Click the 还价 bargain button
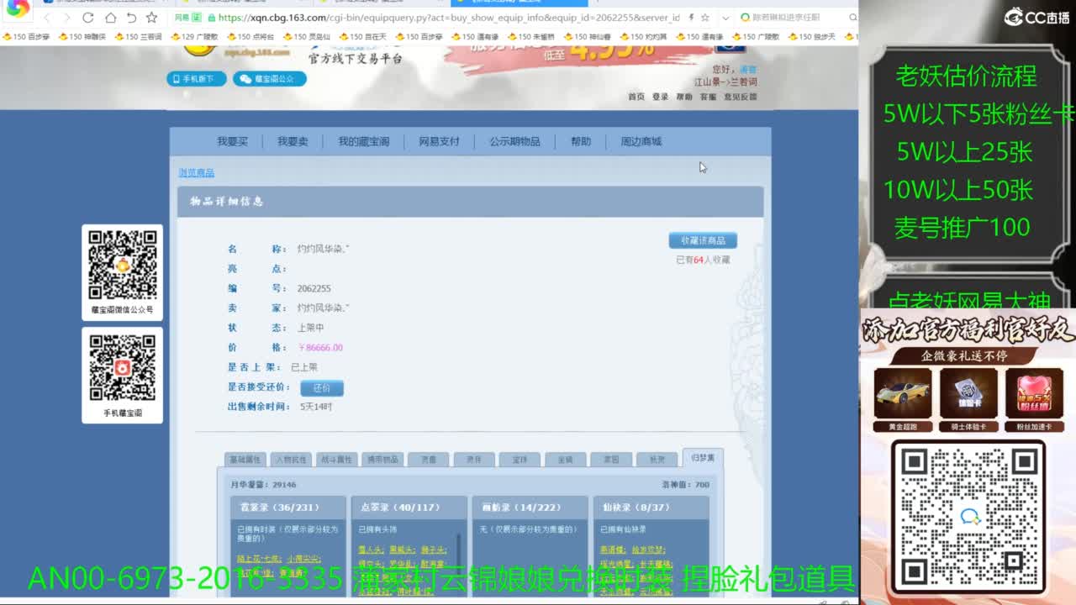This screenshot has height=605, width=1076. pos(322,388)
